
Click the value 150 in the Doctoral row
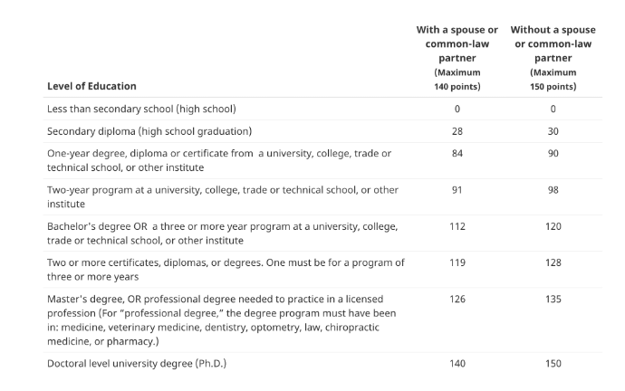click(x=553, y=364)
